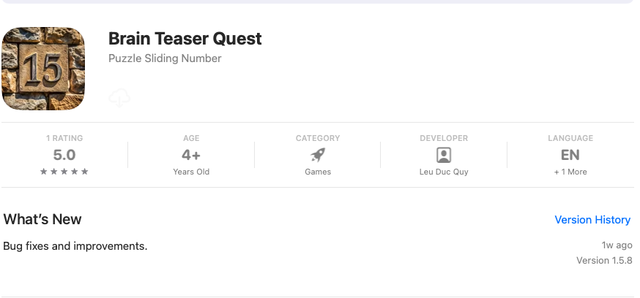Expand the '+ 1 More' languages text
Image resolution: width=640 pixels, height=298 pixels.
click(x=570, y=172)
